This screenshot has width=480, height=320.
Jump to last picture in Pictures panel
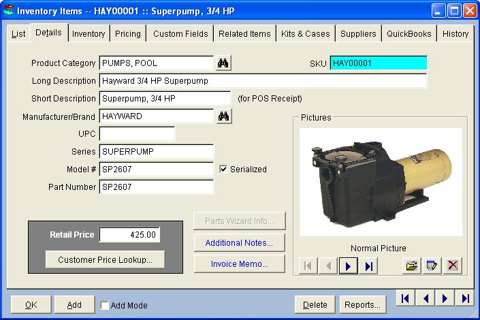pyautogui.click(x=368, y=266)
